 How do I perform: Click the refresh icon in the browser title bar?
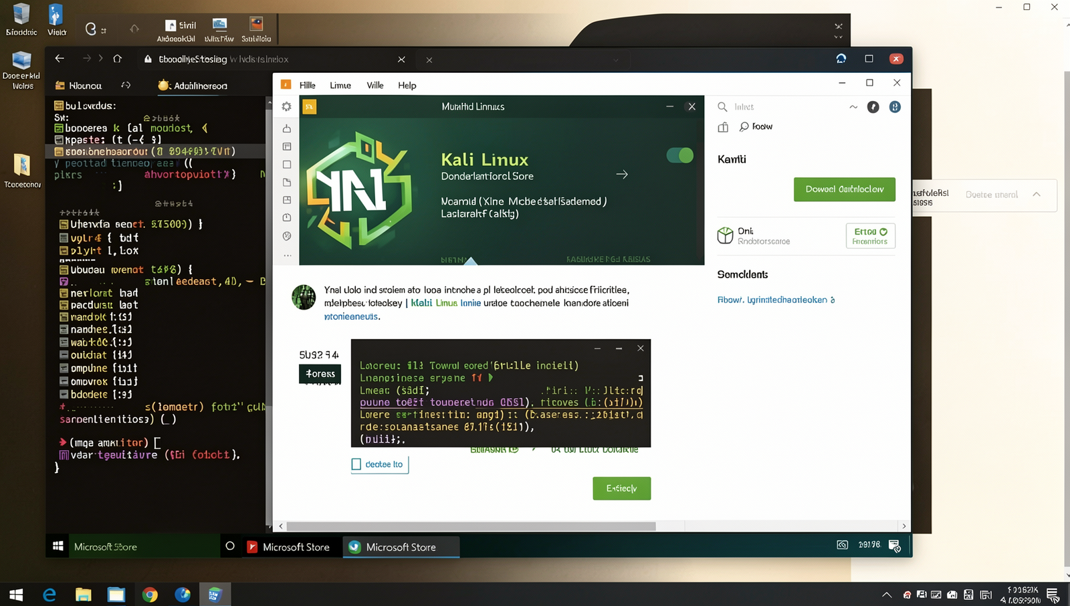point(841,59)
